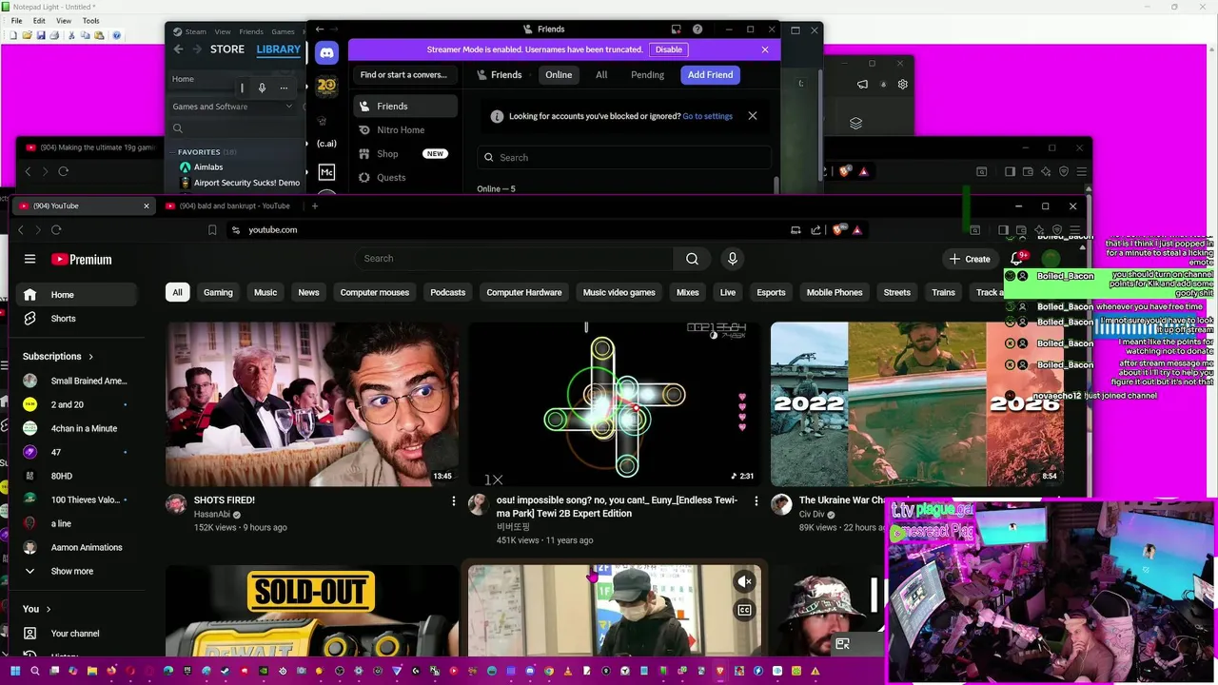Select the All tab in Discord Friends

pos(601,75)
